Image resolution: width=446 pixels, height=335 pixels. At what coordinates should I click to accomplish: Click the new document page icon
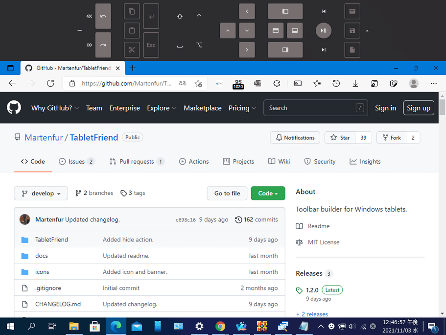pos(352,50)
